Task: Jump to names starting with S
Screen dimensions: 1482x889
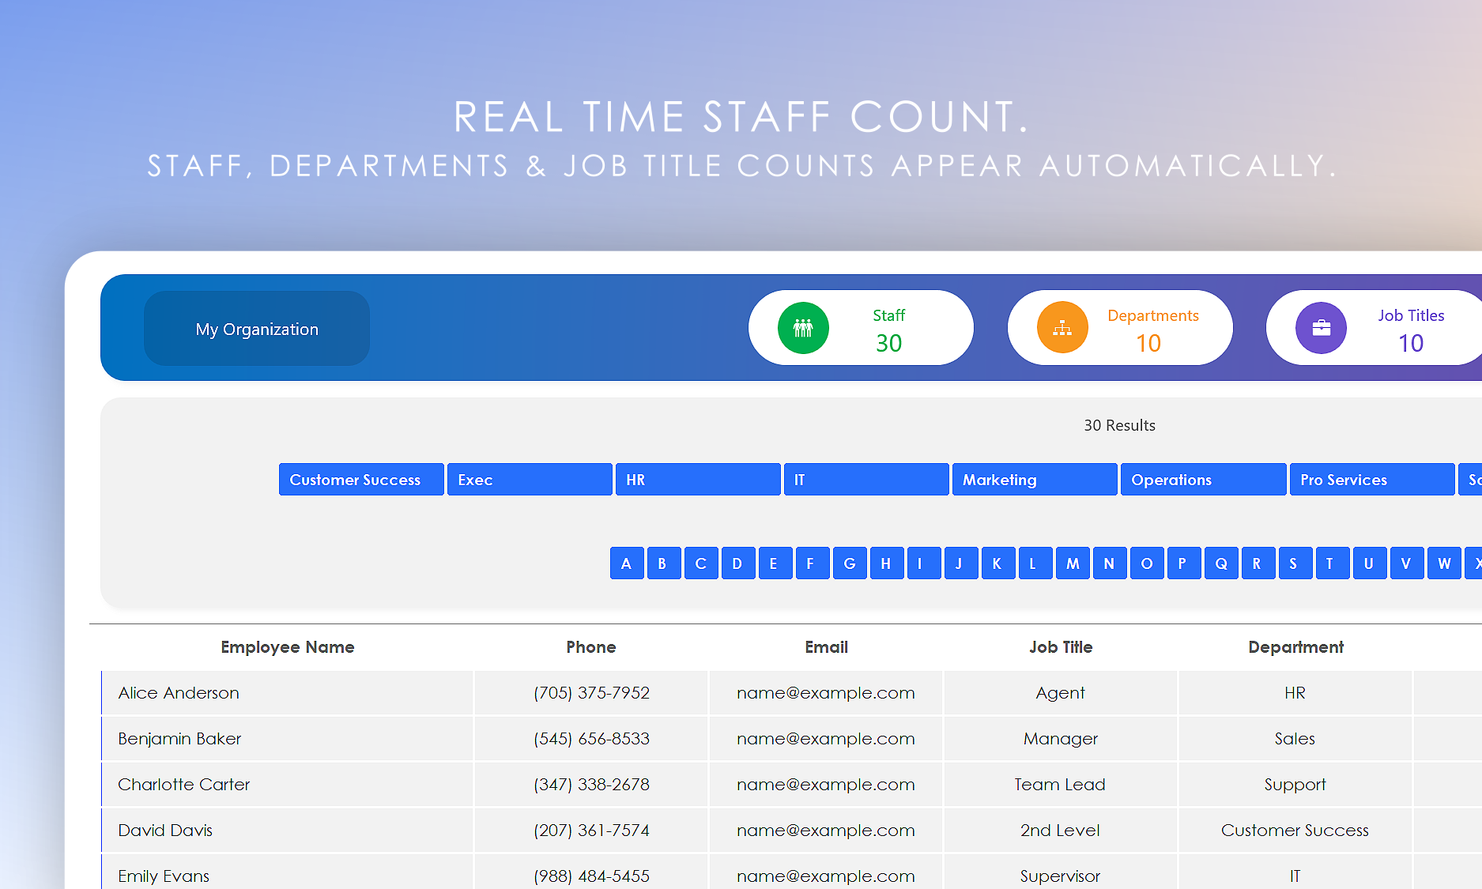Action: (1294, 563)
